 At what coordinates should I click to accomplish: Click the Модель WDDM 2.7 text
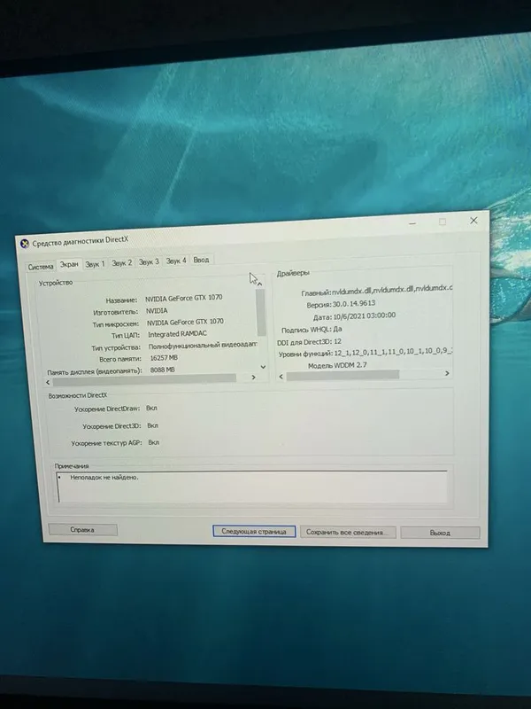coord(337,365)
